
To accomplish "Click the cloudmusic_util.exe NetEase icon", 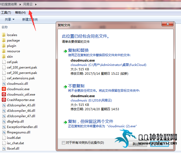I will click(x=4, y=94).
